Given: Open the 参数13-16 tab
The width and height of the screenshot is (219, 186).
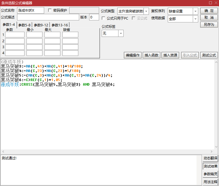Looking at the screenshot, I should (x=60, y=25).
